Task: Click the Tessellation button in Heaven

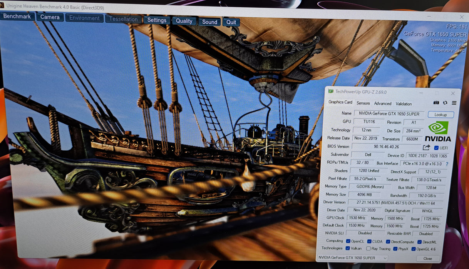Action: 123,19
